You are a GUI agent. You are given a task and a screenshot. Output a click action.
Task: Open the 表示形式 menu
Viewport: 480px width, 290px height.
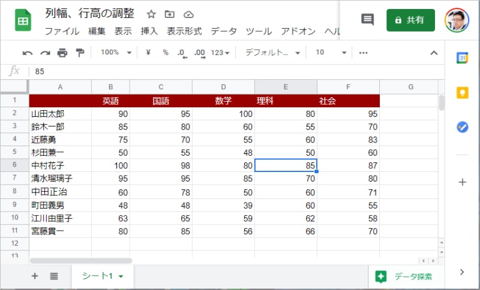[184, 31]
